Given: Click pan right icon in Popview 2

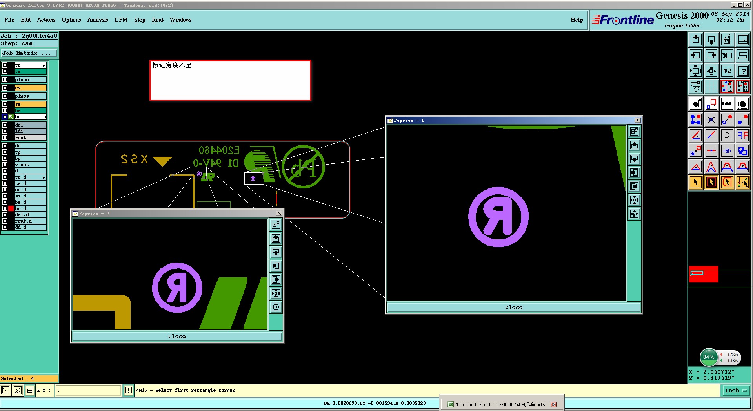Looking at the screenshot, I should pyautogui.click(x=276, y=280).
